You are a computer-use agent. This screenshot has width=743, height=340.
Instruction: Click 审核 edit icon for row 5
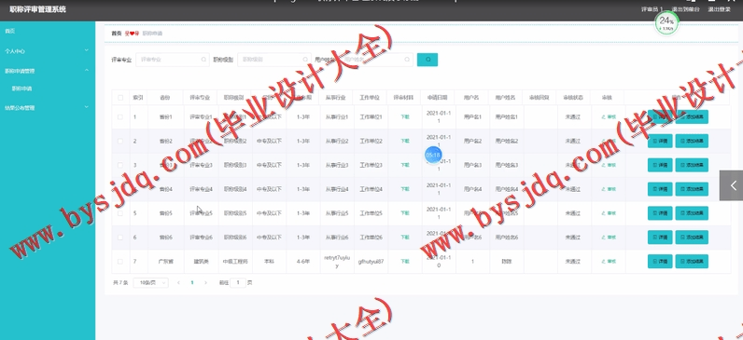[x=609, y=213]
